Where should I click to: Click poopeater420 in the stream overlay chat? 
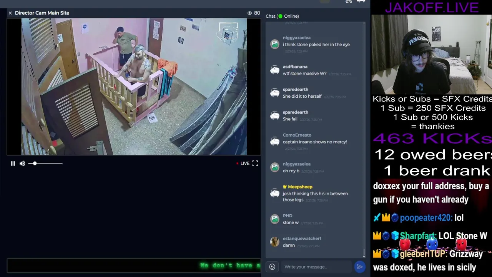click(425, 218)
